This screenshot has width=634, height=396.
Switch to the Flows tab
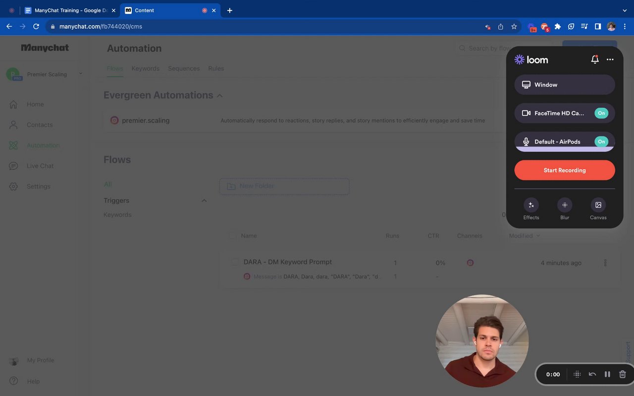pyautogui.click(x=115, y=68)
